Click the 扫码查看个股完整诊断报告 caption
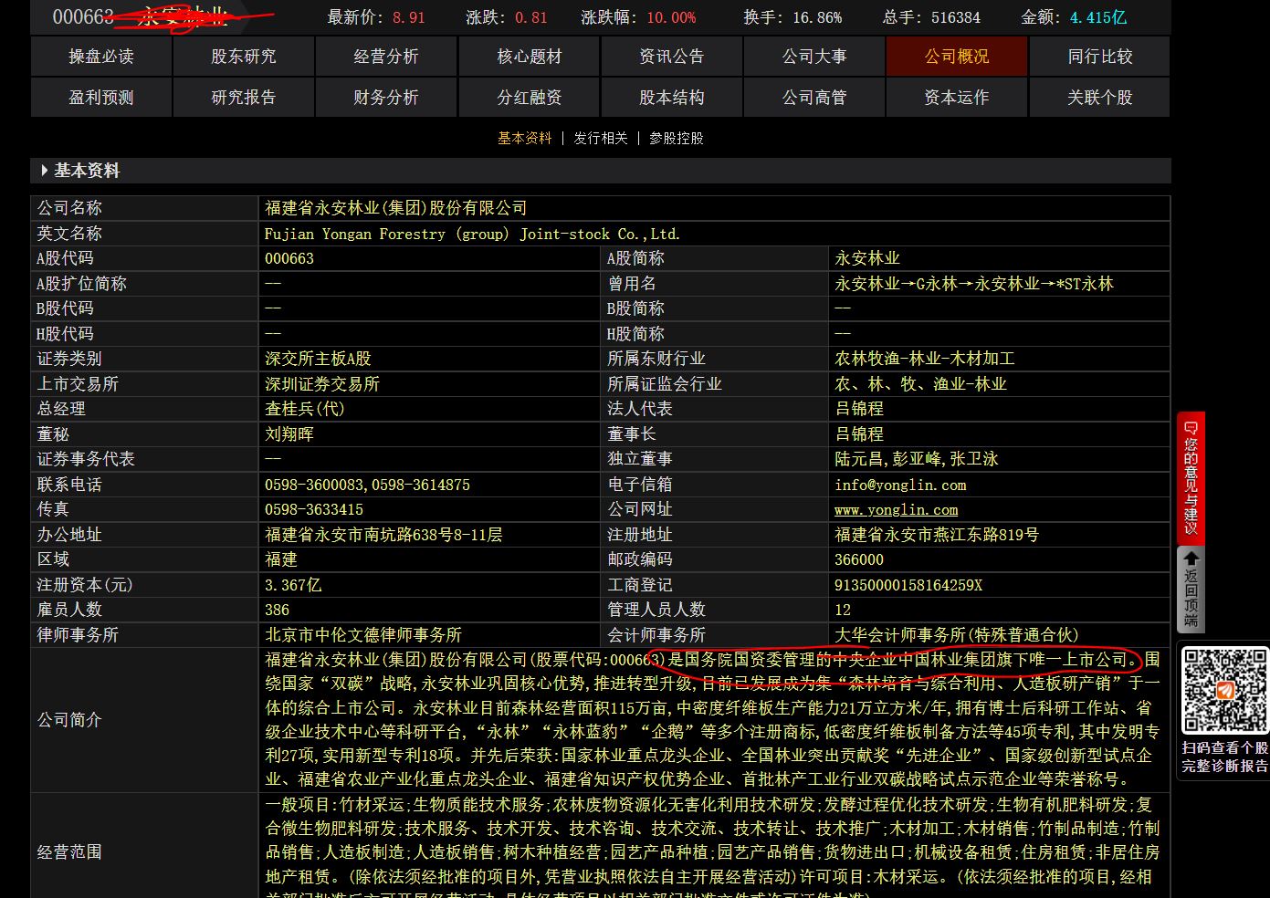Viewport: 1270px width, 898px height. 1225,757
